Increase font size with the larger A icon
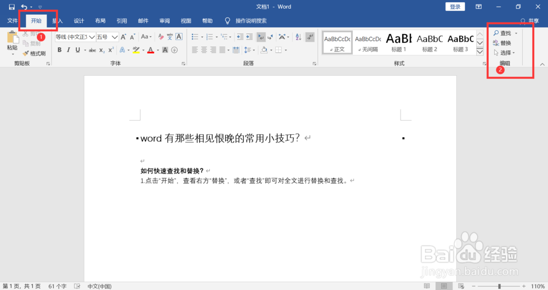The height and width of the screenshot is (290, 548). [123, 37]
